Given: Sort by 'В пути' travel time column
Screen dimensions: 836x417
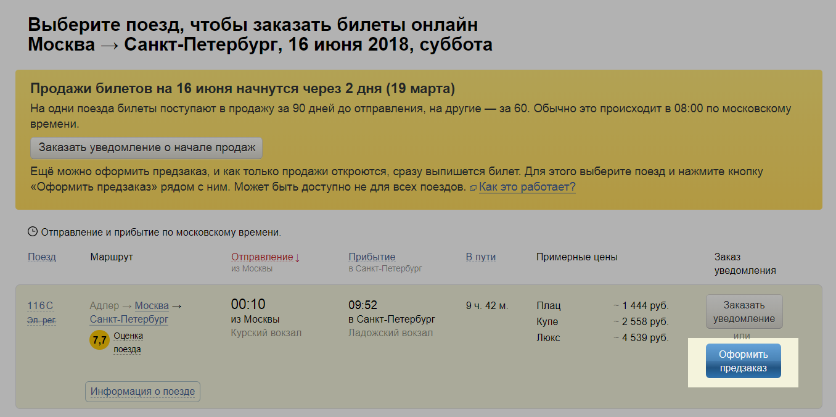Looking at the screenshot, I should click(481, 257).
